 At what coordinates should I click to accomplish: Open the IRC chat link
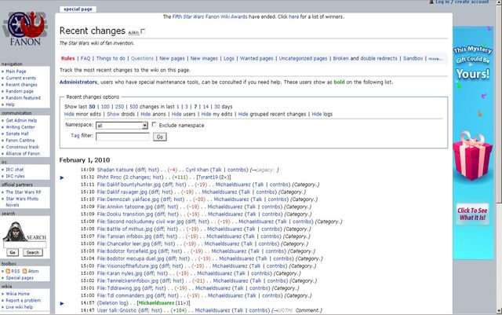(15, 170)
